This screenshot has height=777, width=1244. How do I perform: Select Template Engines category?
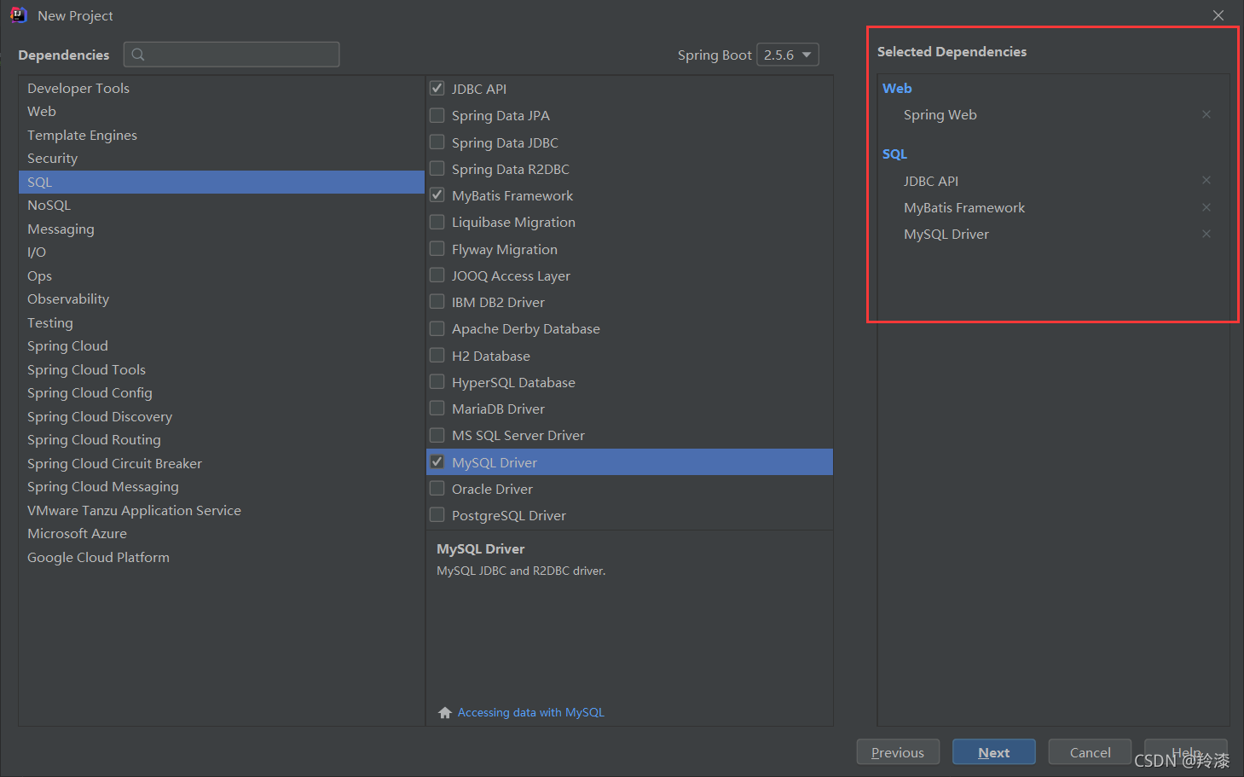point(222,135)
